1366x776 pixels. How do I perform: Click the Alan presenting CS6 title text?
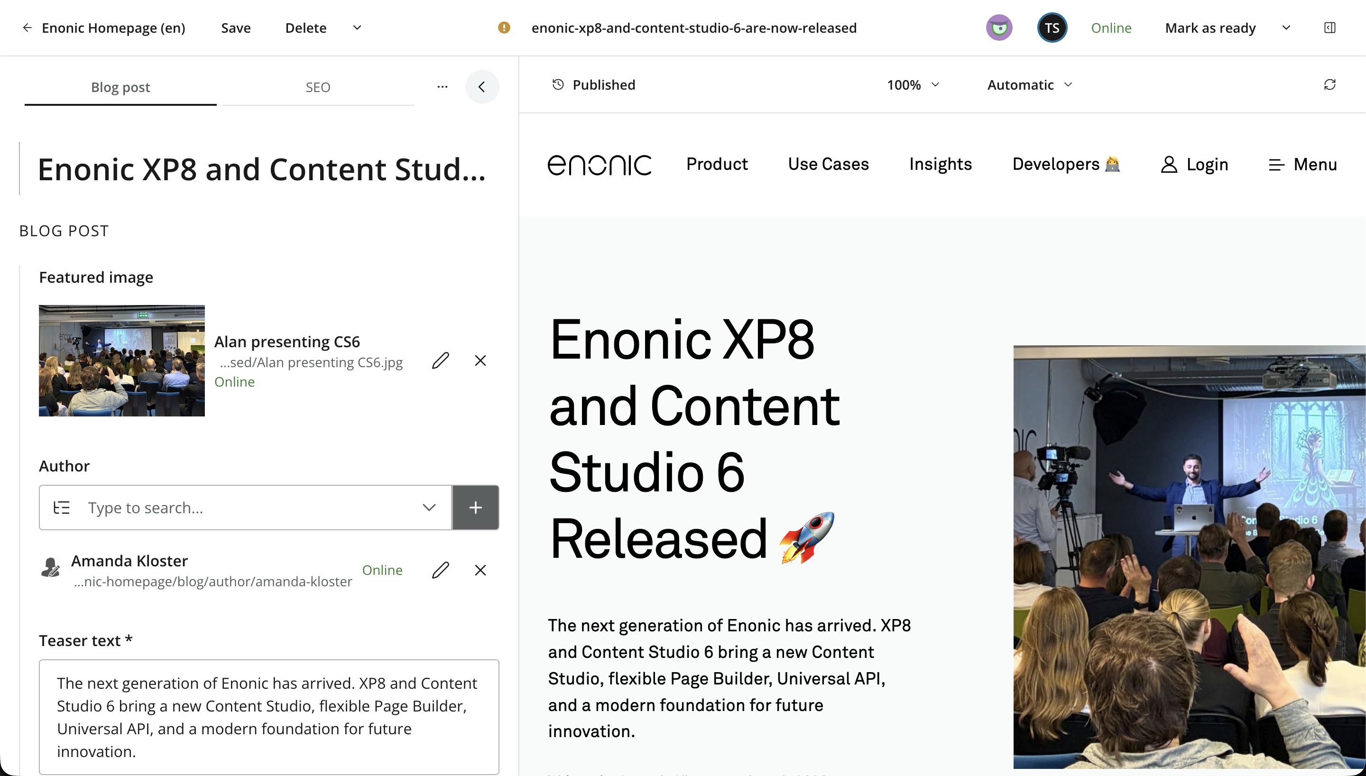pyautogui.click(x=286, y=342)
